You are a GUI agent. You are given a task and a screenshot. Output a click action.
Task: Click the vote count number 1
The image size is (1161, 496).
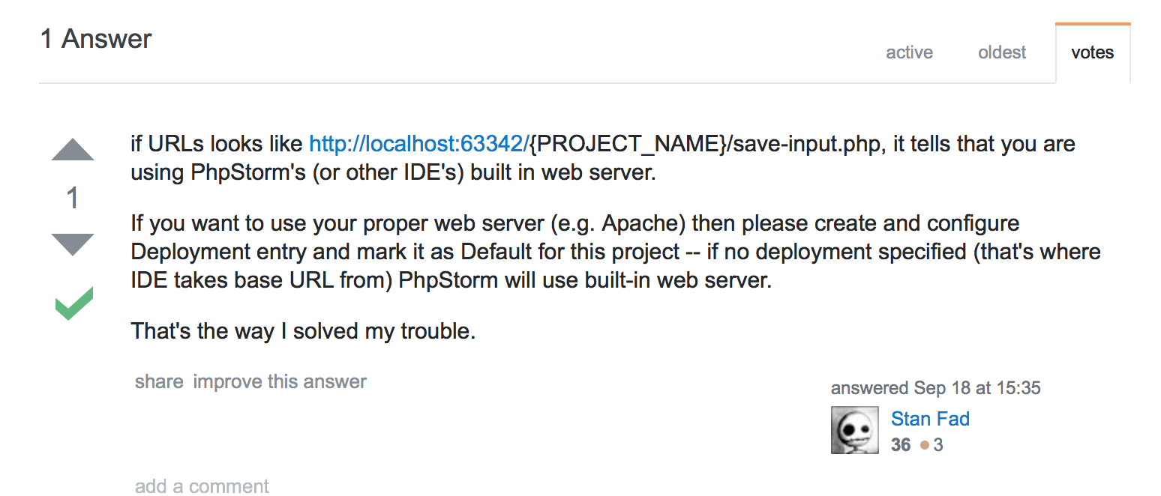(x=73, y=199)
